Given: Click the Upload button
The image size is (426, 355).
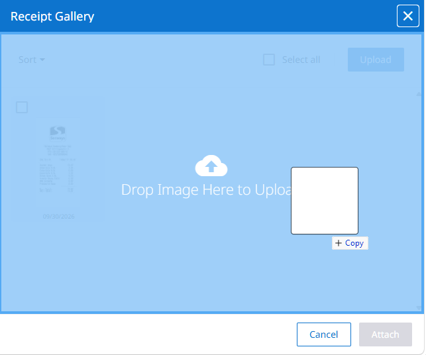Looking at the screenshot, I should [x=376, y=60].
